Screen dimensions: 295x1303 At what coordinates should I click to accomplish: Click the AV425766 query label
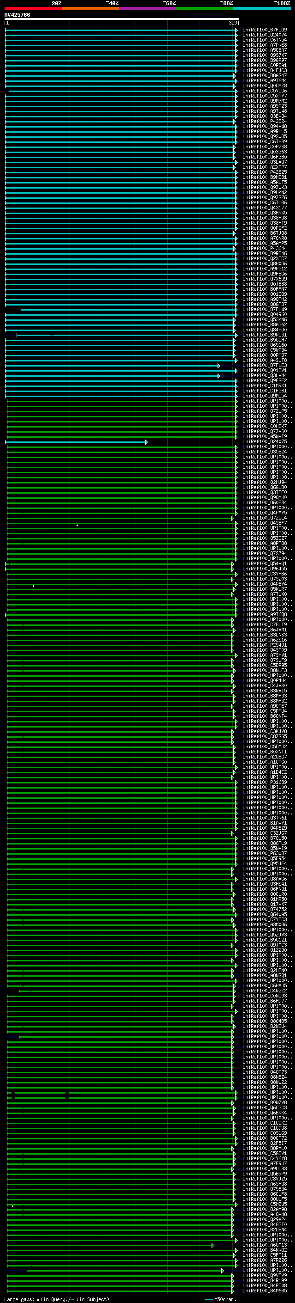coord(17,15)
